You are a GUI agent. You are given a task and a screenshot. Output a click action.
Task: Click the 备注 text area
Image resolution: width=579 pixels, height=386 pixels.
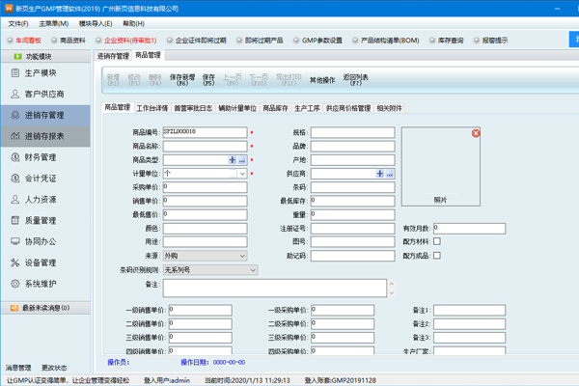coord(275,289)
